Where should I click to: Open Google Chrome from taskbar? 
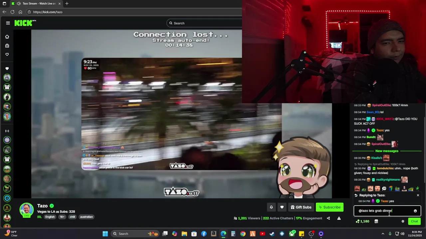[243, 234]
